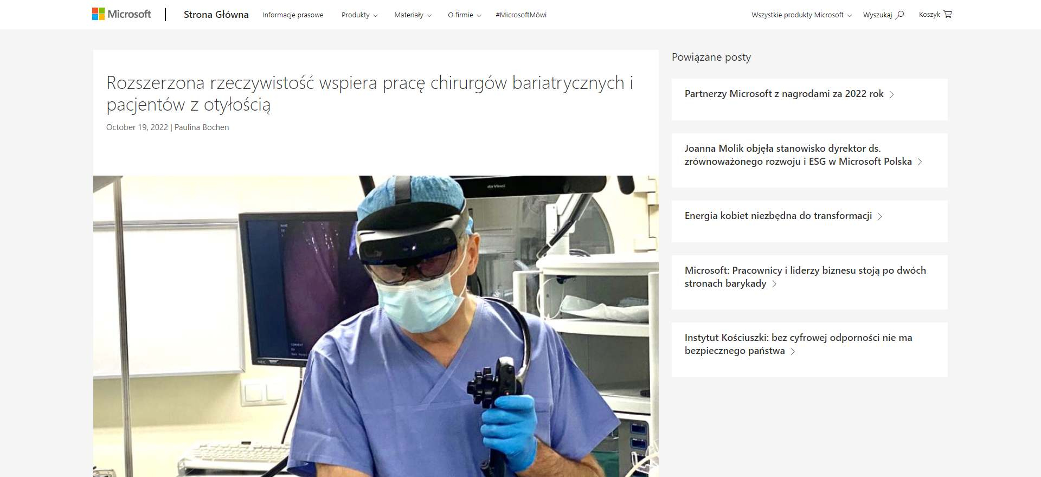
Task: Open Koszyk shopping cart link
Action: pos(935,15)
